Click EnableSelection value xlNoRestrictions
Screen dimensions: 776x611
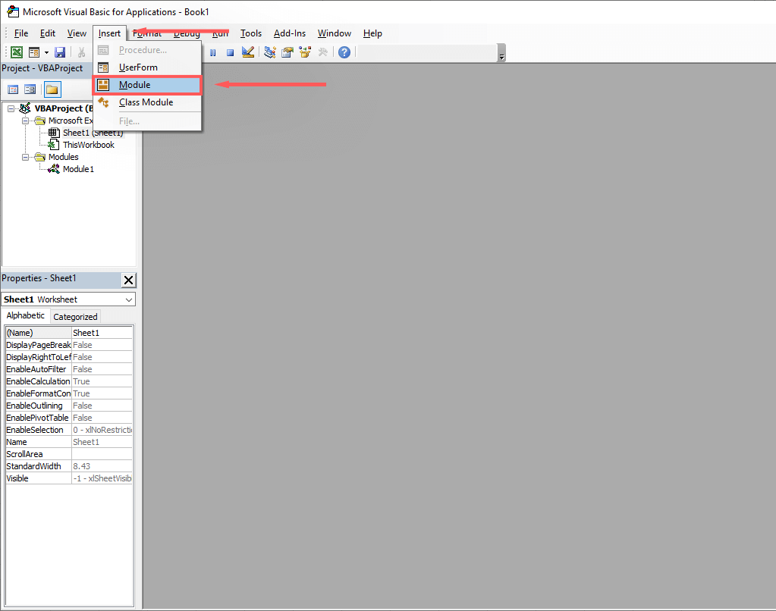pyautogui.click(x=102, y=430)
